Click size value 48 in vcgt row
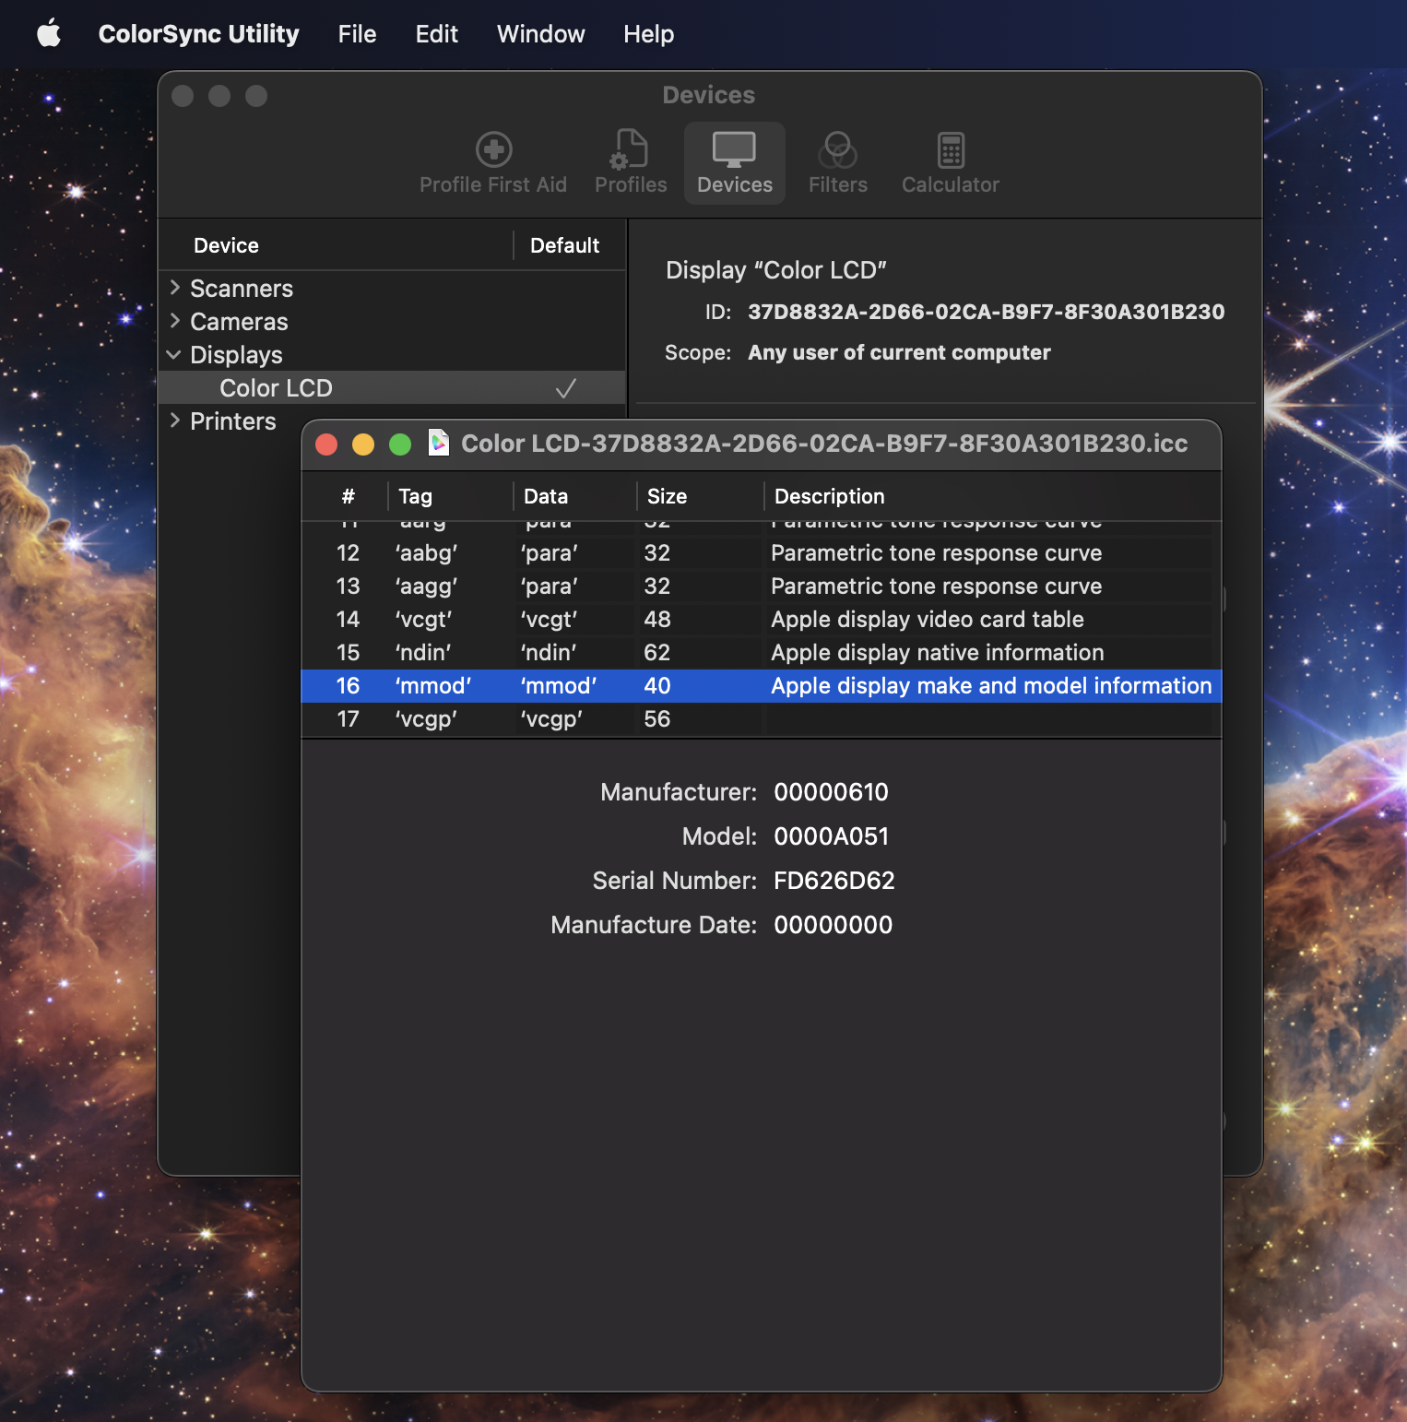Screen dimensions: 1407x1422 coord(657,619)
